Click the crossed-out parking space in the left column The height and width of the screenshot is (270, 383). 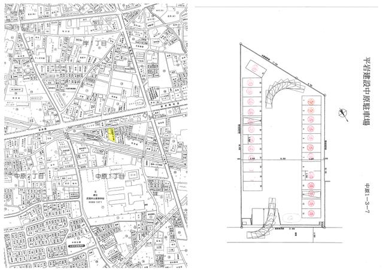(252, 121)
